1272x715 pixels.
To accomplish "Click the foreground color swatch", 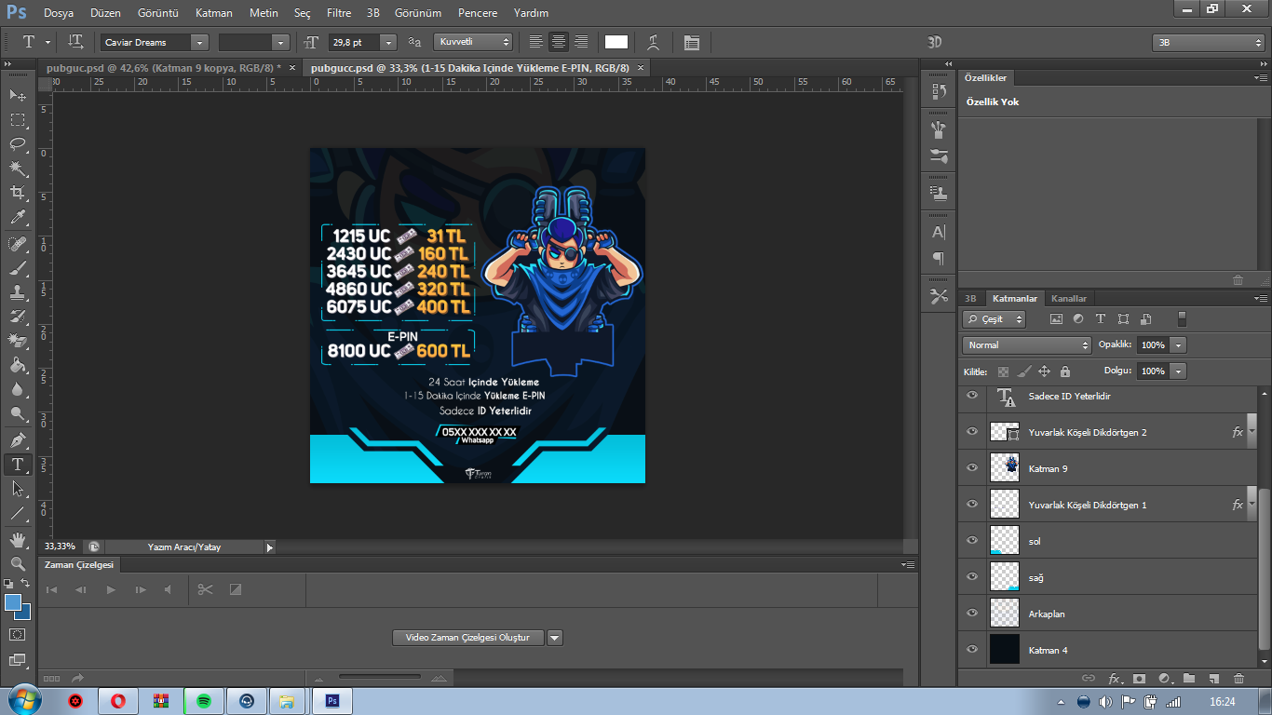I will pos(13,602).
